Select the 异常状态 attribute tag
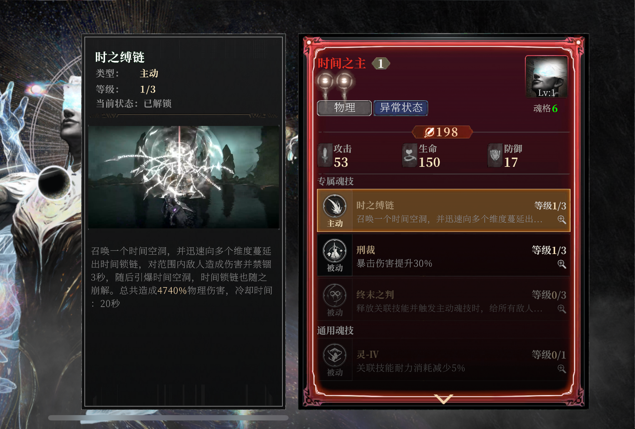This screenshot has height=429, width=635. [401, 108]
